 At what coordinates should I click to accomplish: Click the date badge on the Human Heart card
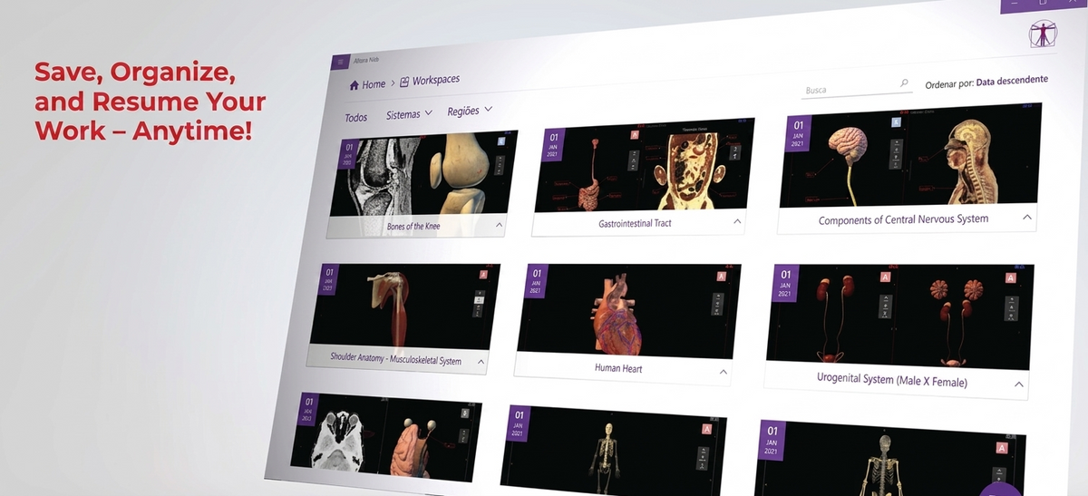pos(537,282)
